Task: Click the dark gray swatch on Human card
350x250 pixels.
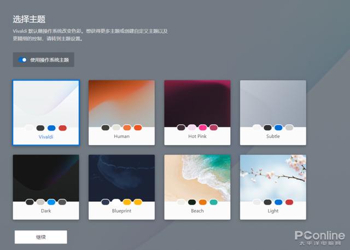Action: tap(106, 127)
